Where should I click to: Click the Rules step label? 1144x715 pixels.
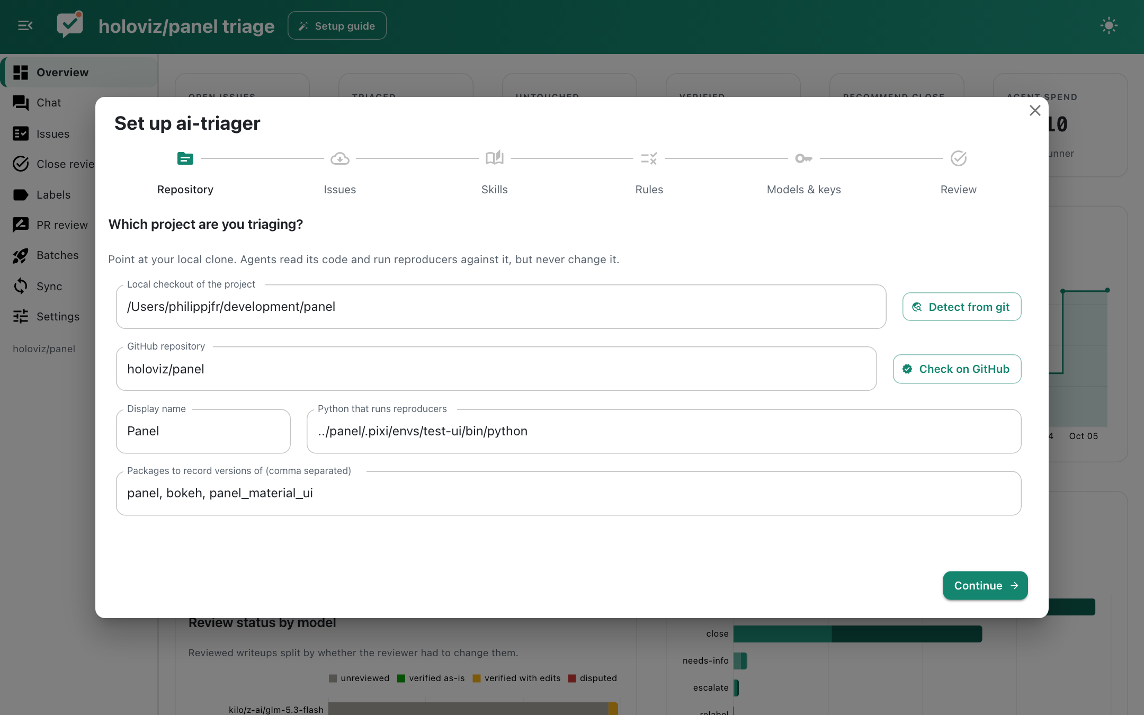coord(649,190)
